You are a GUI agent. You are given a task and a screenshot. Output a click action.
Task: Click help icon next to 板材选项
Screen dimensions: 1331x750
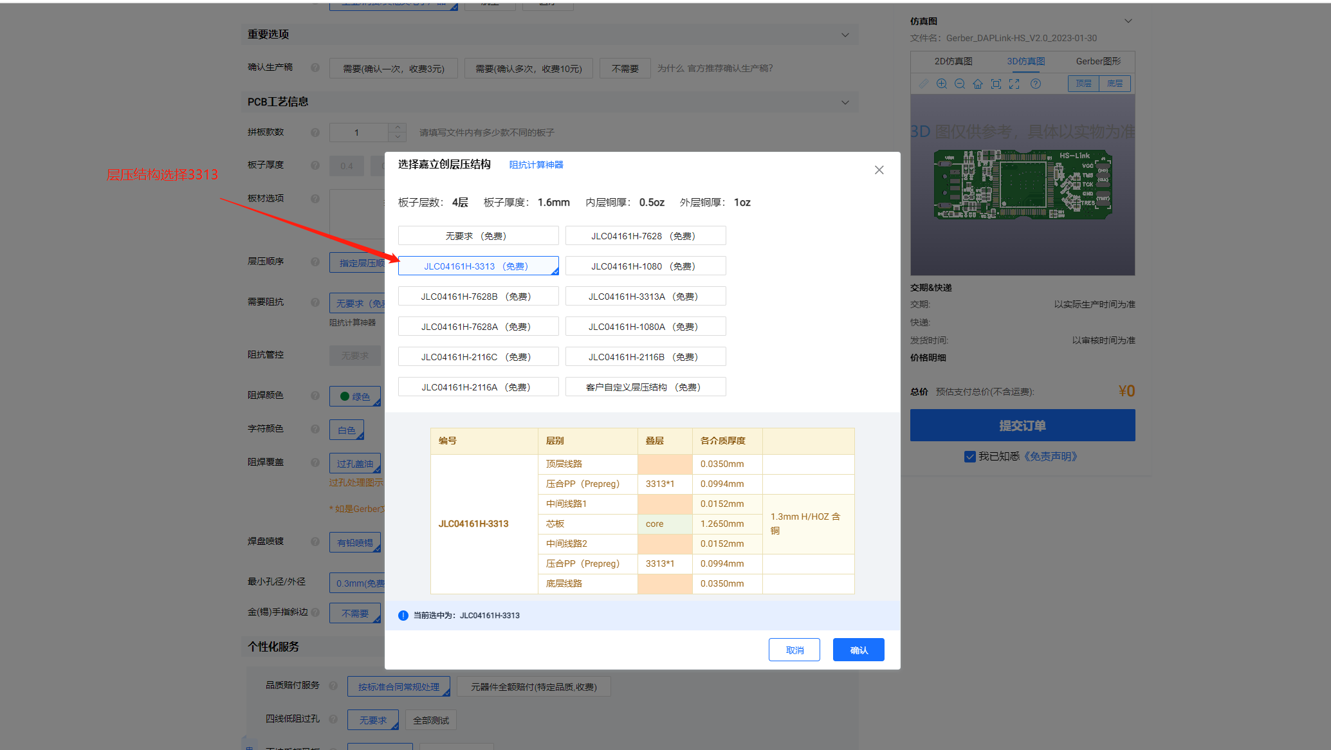click(315, 199)
